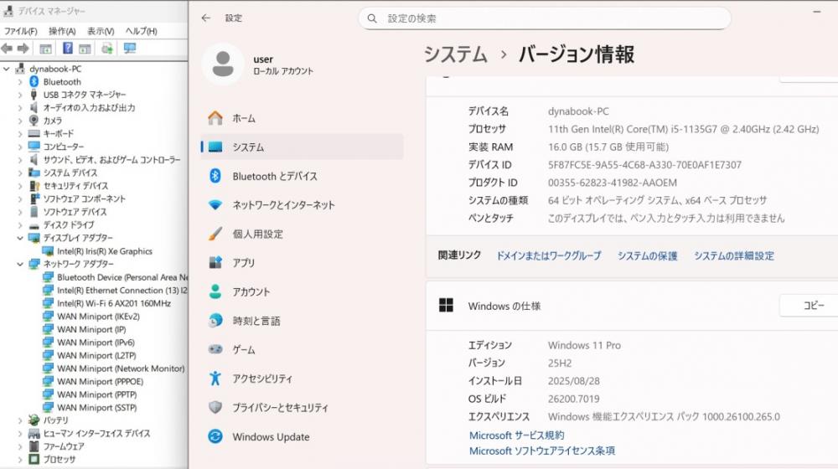Open ドメインまたはワークグループ link
This screenshot has height=469, width=838.
(549, 256)
